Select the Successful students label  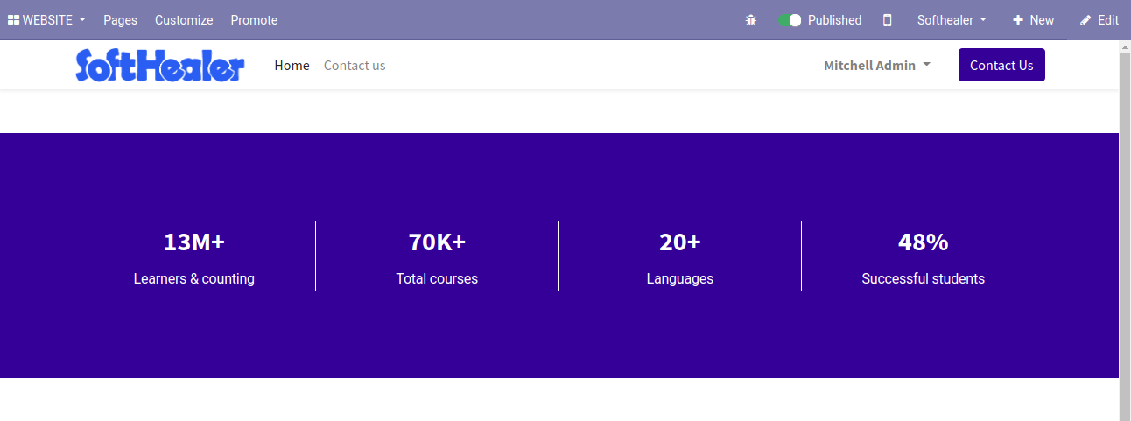pyautogui.click(x=924, y=278)
